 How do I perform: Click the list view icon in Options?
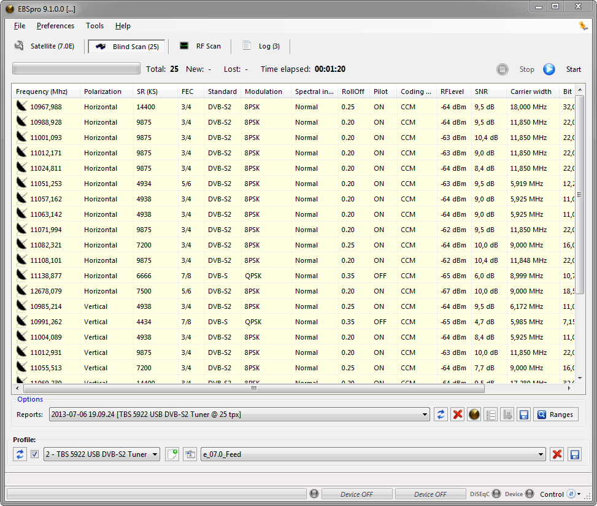click(490, 414)
